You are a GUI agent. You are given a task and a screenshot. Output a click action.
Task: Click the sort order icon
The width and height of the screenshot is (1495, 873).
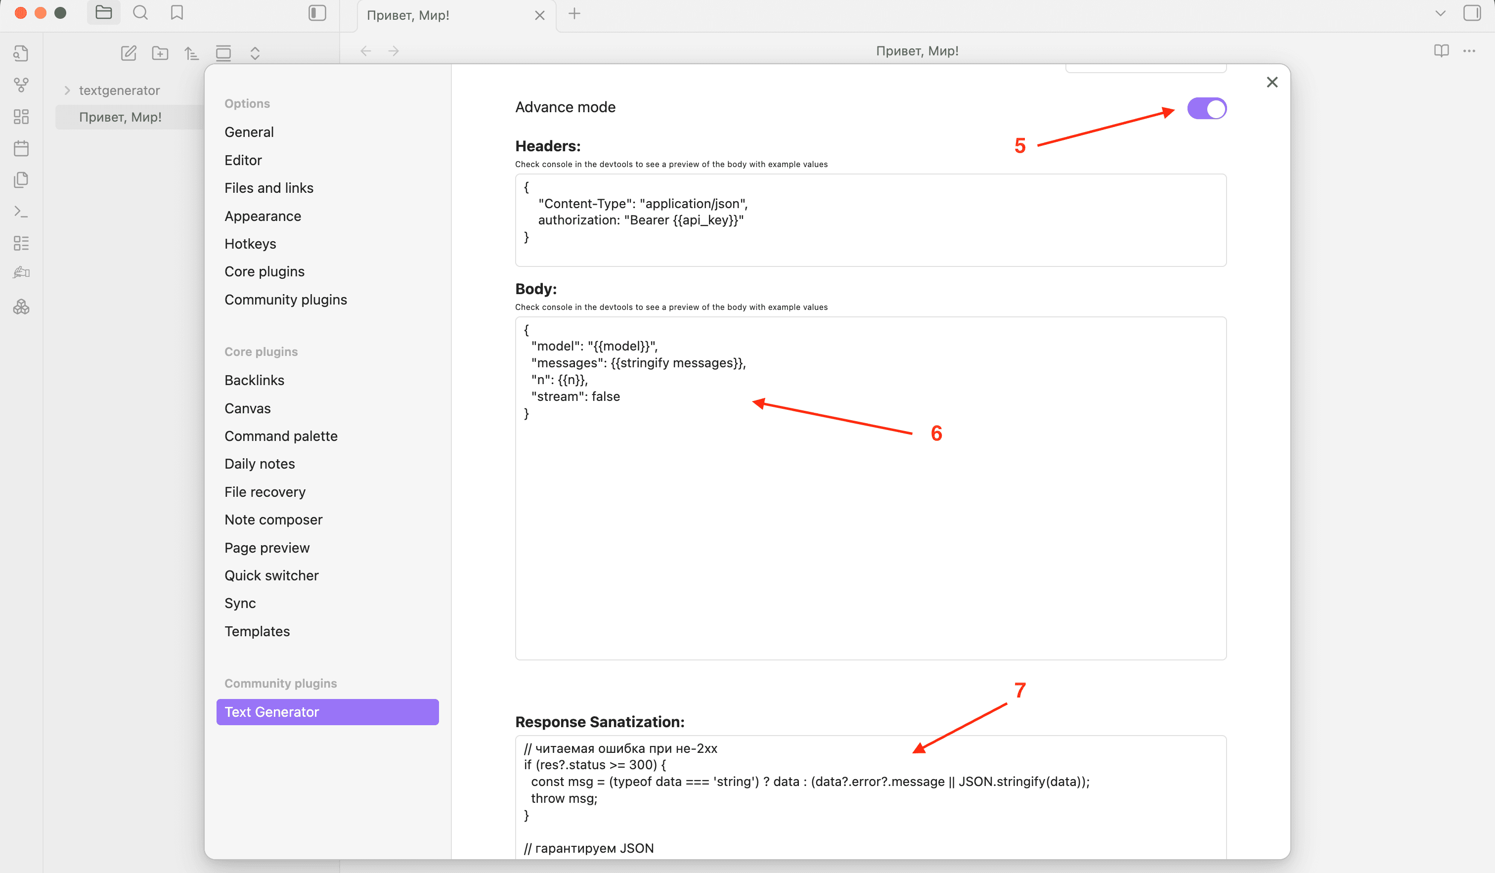(x=191, y=53)
